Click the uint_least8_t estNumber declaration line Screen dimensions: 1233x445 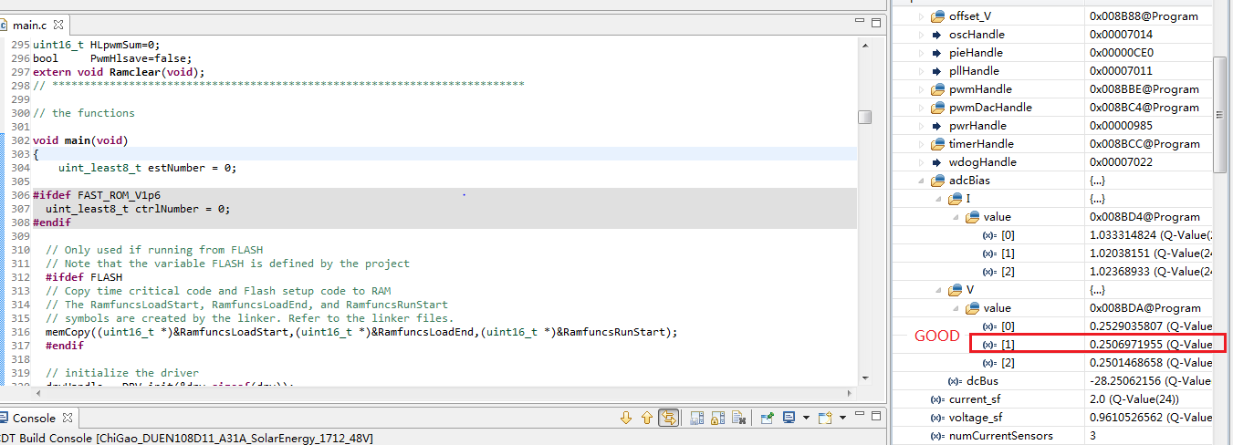click(147, 168)
